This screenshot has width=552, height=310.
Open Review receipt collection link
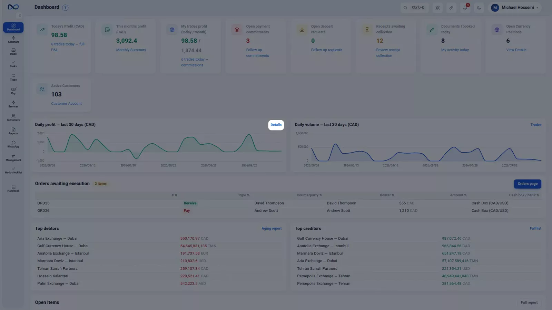click(388, 53)
